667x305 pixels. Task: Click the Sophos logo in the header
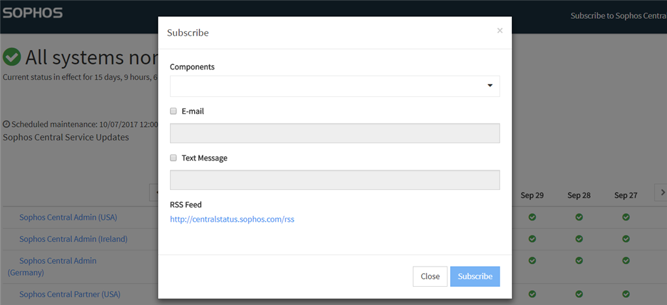pos(33,13)
